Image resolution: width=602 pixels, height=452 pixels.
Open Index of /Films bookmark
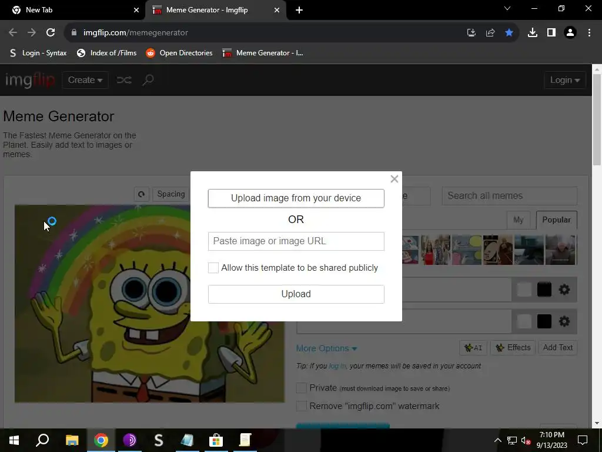click(x=107, y=53)
